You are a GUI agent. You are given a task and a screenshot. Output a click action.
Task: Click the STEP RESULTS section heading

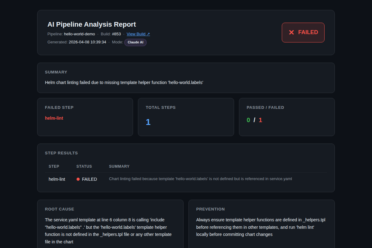click(x=61, y=153)
